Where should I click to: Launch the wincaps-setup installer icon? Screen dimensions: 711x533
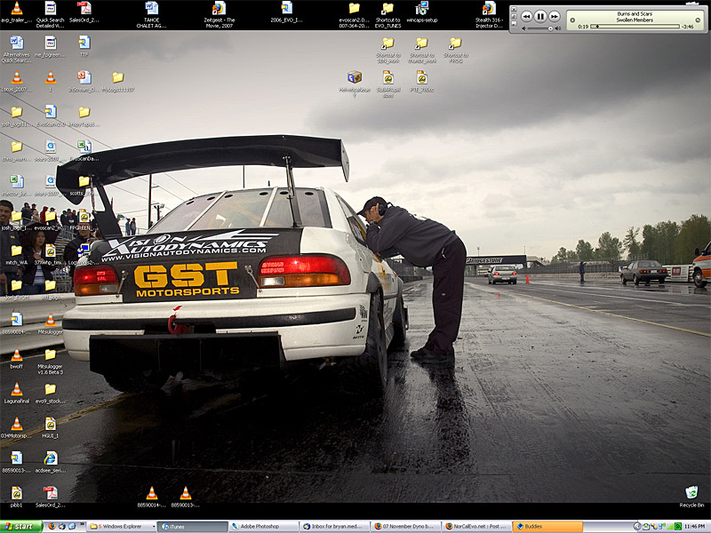coord(421,12)
